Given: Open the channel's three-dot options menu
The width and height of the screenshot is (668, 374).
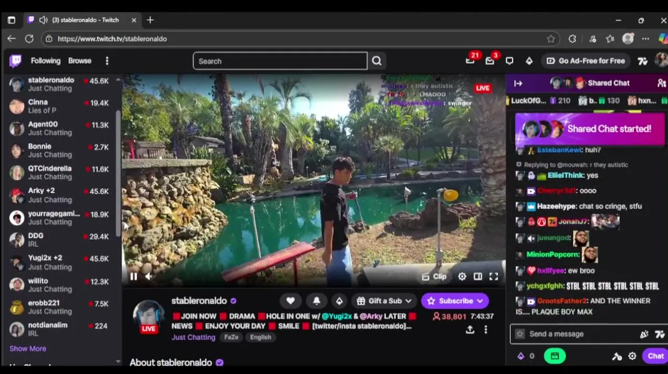Looking at the screenshot, I should pyautogui.click(x=486, y=329).
